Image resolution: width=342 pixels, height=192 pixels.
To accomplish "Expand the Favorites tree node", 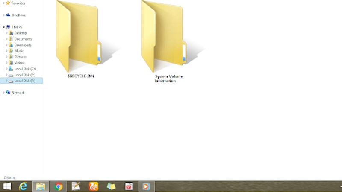I will click(3, 3).
